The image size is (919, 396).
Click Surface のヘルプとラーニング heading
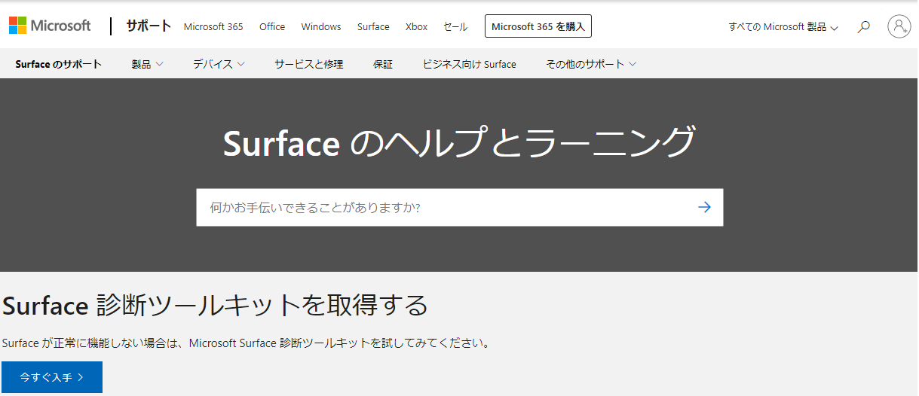[458, 142]
